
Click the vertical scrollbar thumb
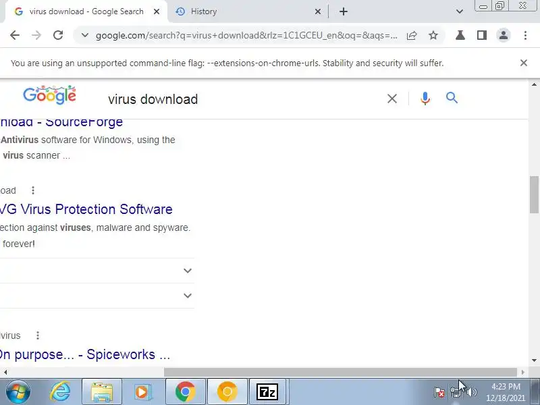tap(534, 194)
